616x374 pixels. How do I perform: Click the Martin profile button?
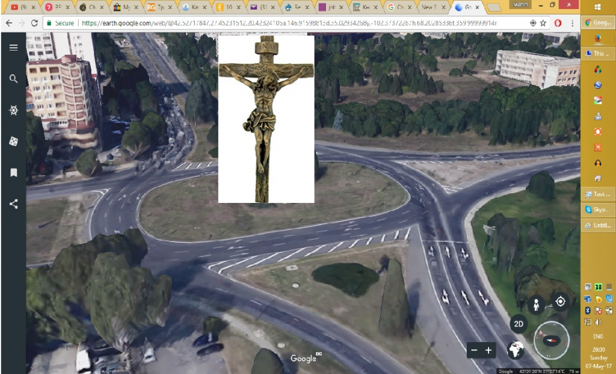pyautogui.click(x=520, y=4)
